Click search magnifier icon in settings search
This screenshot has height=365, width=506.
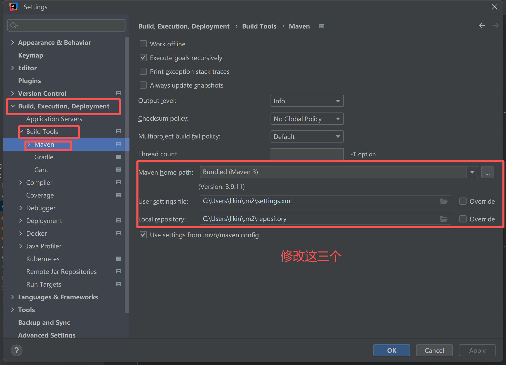(x=14, y=25)
